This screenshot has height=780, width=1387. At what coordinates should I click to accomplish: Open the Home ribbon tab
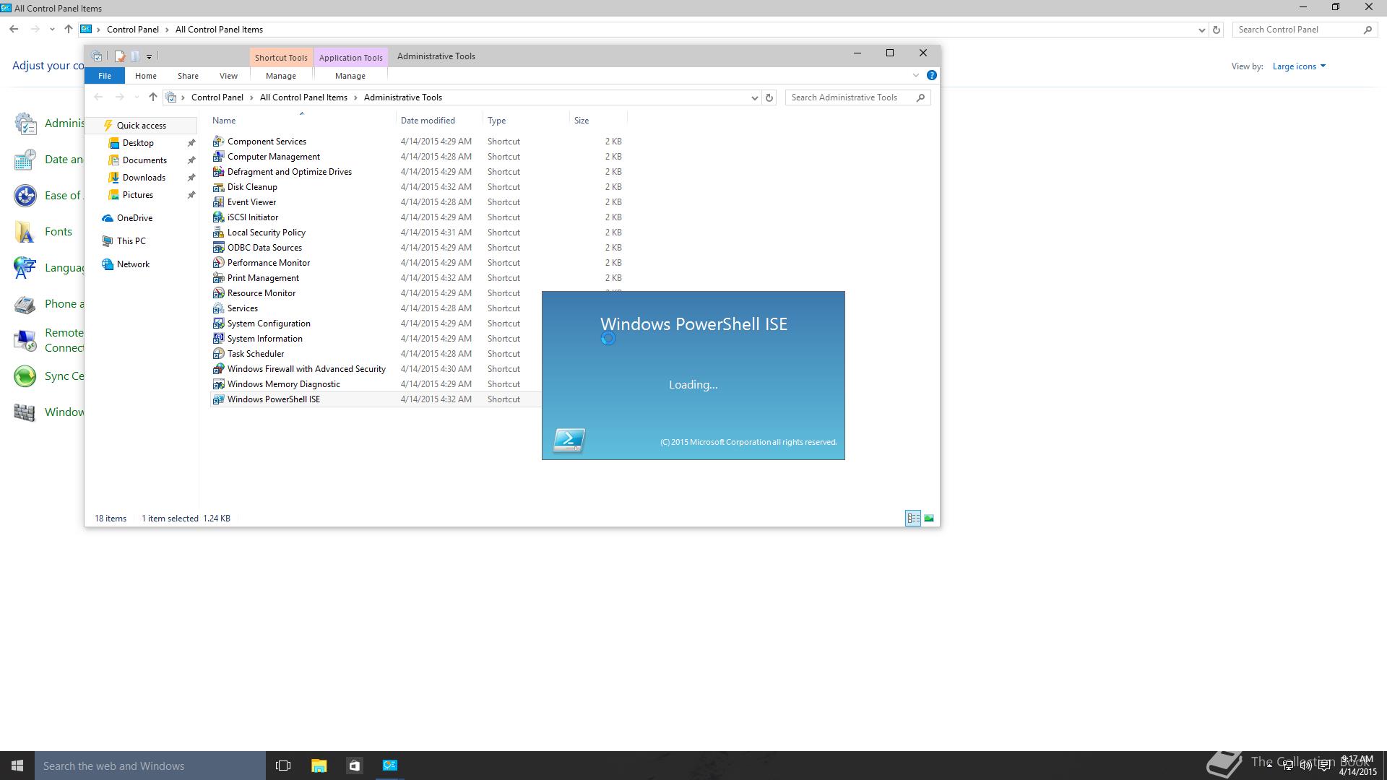click(x=145, y=76)
